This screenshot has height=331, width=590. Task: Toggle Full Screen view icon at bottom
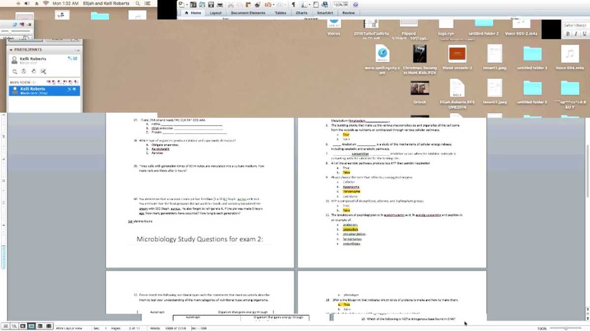pyautogui.click(x=48, y=326)
